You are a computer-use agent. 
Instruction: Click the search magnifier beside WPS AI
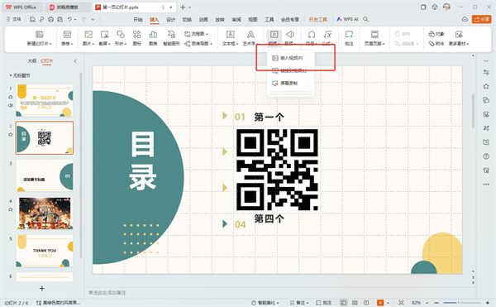click(365, 20)
